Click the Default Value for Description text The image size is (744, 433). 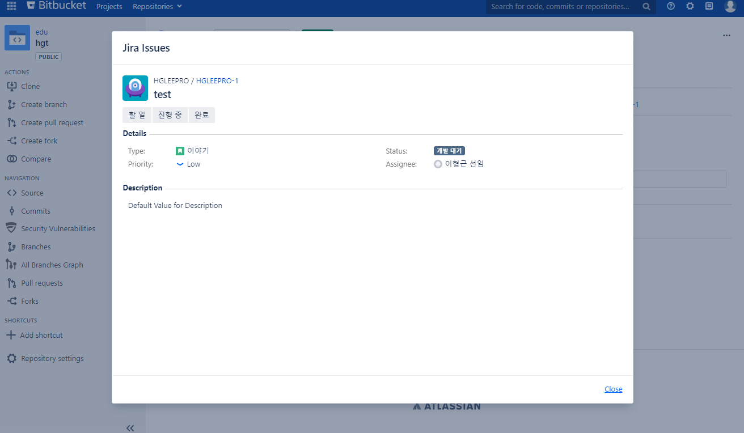tap(175, 205)
